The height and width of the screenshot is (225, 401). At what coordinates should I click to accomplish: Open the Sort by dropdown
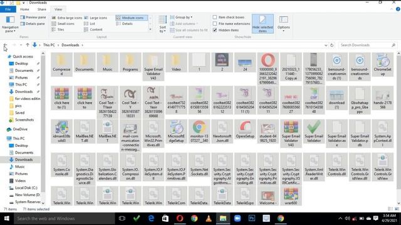coord(162,24)
